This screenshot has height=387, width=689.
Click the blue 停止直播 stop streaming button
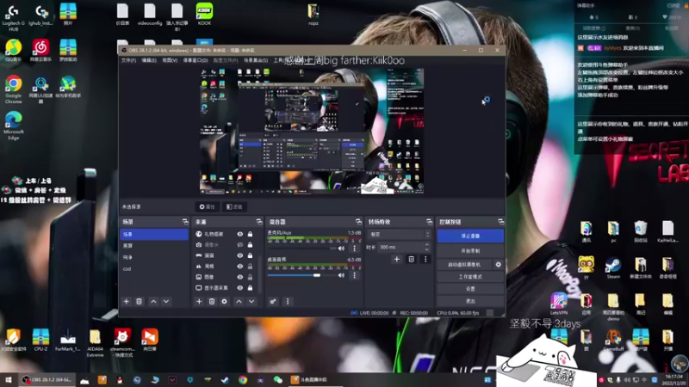pos(470,236)
